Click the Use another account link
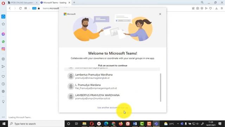This screenshot has height=127, width=225. (107, 108)
